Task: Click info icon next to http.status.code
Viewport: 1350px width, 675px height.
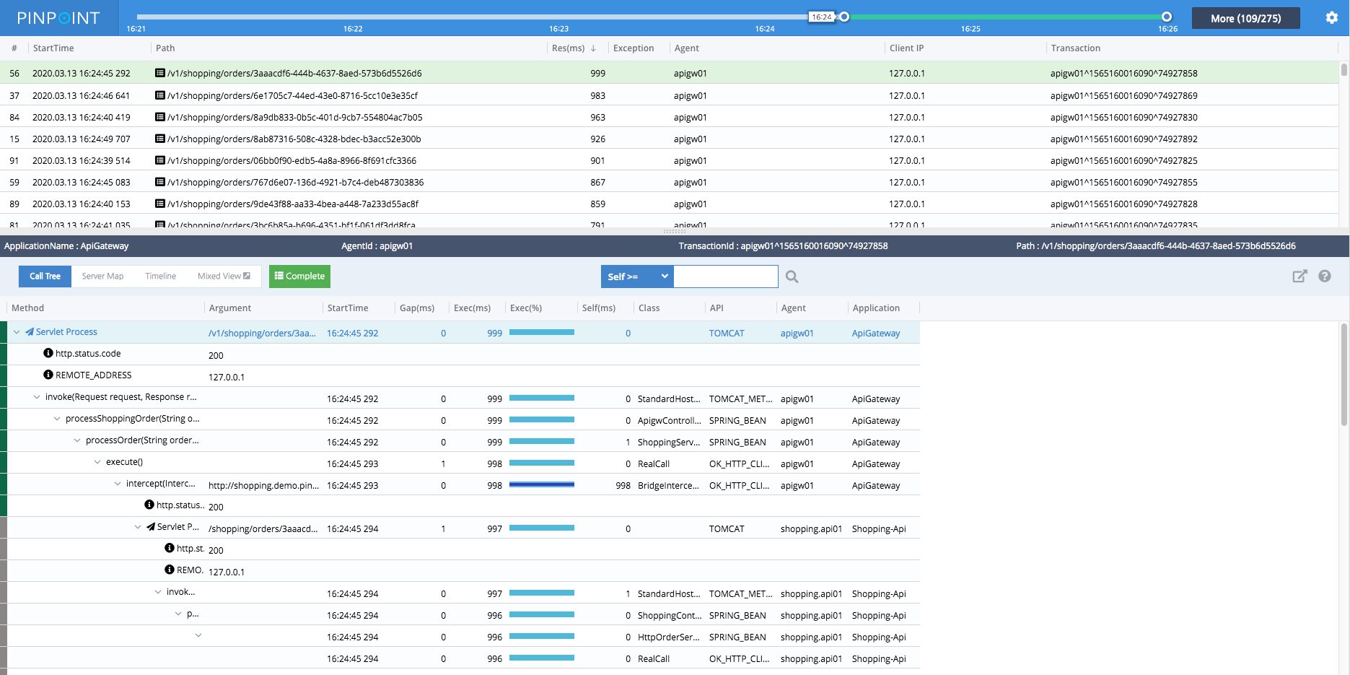Action: (x=48, y=353)
